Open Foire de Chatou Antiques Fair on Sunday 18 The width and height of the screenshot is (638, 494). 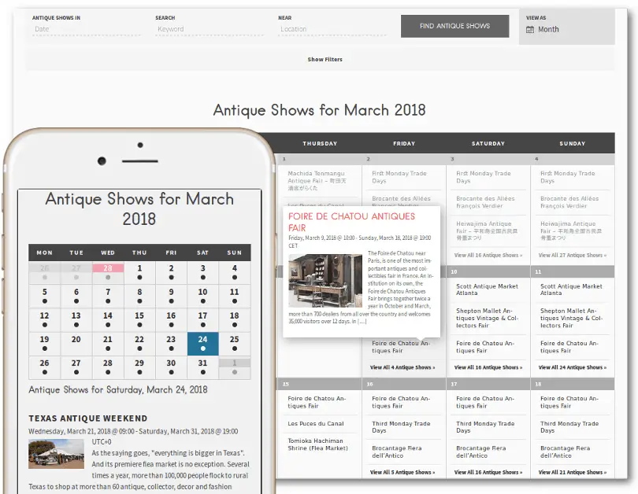coord(569,402)
